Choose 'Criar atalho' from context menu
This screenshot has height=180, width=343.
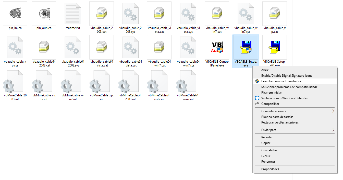(269, 150)
